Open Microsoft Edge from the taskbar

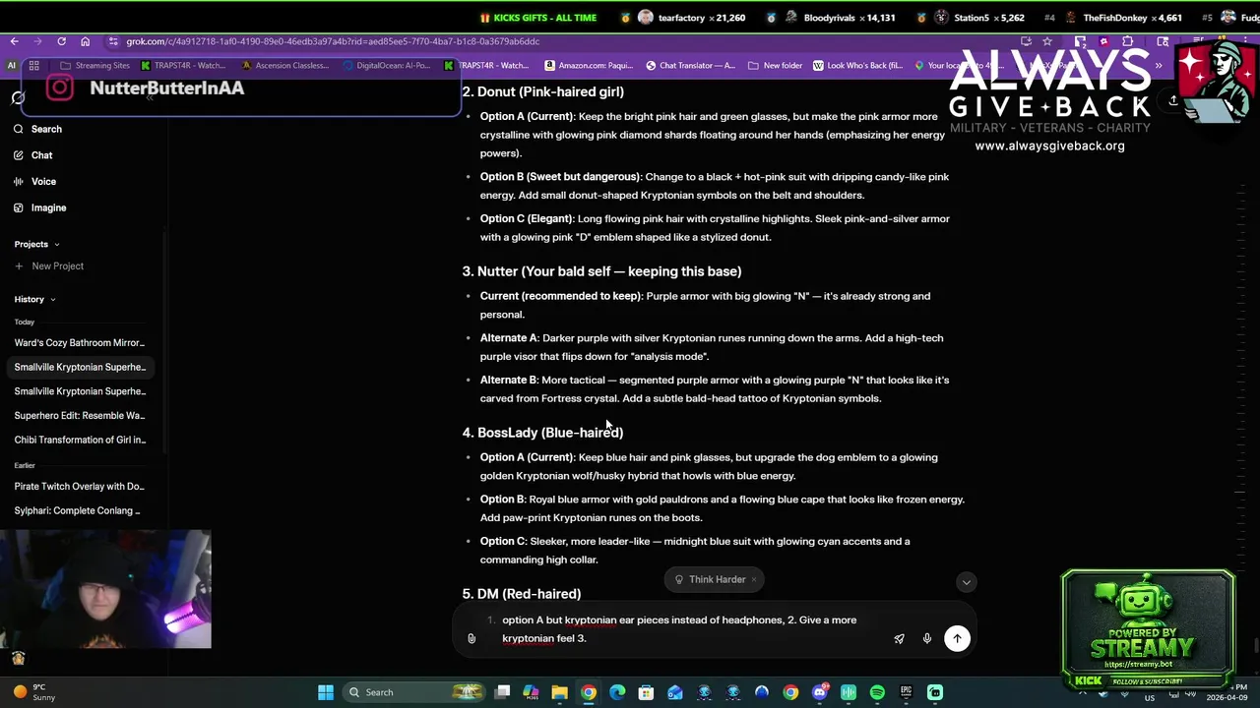(x=617, y=692)
